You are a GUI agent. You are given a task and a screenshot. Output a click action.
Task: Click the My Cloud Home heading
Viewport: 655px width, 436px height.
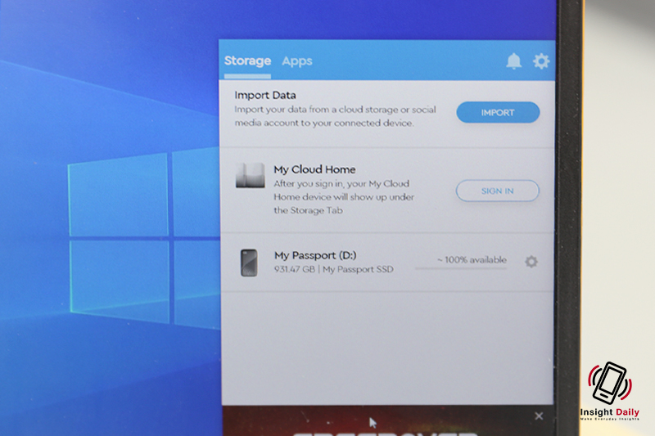(314, 169)
